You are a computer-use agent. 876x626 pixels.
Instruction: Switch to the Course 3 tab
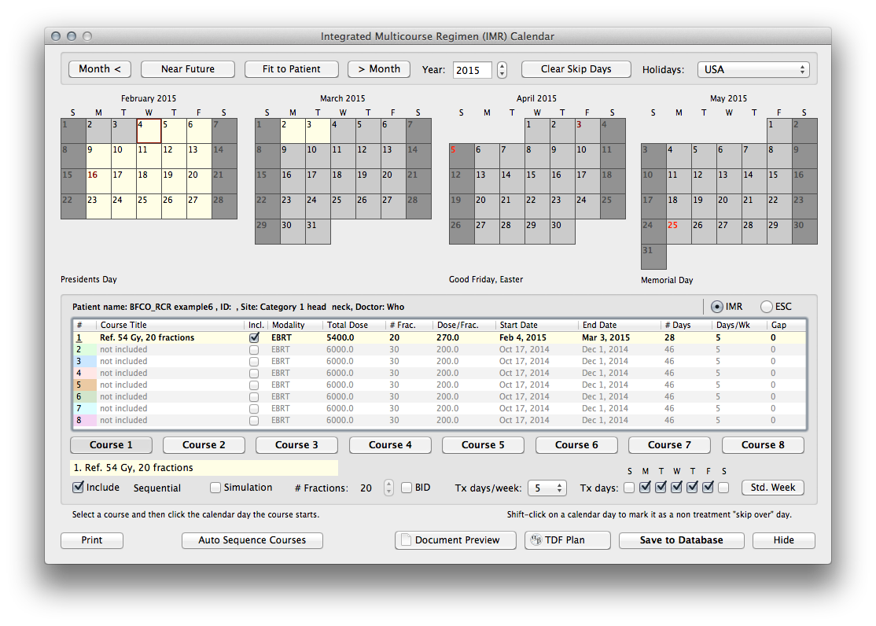(x=296, y=445)
